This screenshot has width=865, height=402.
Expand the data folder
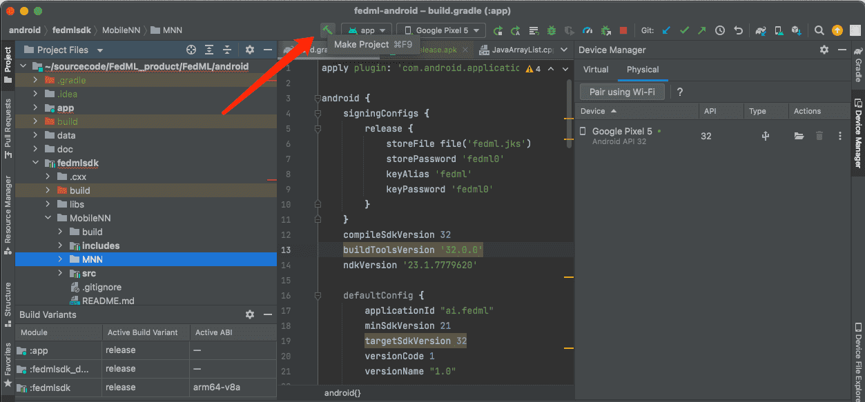pos(35,135)
